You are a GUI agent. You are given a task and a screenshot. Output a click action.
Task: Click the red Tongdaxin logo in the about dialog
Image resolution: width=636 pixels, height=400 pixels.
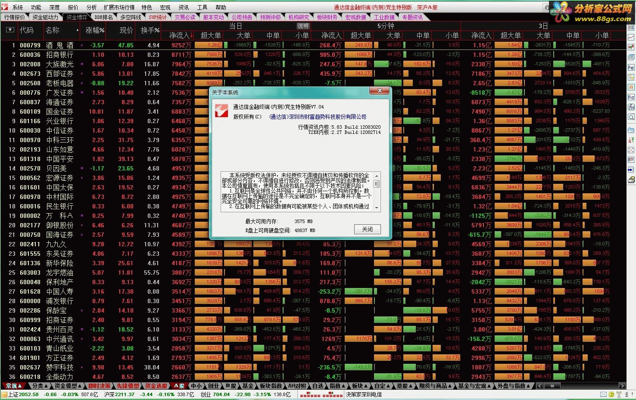point(221,111)
